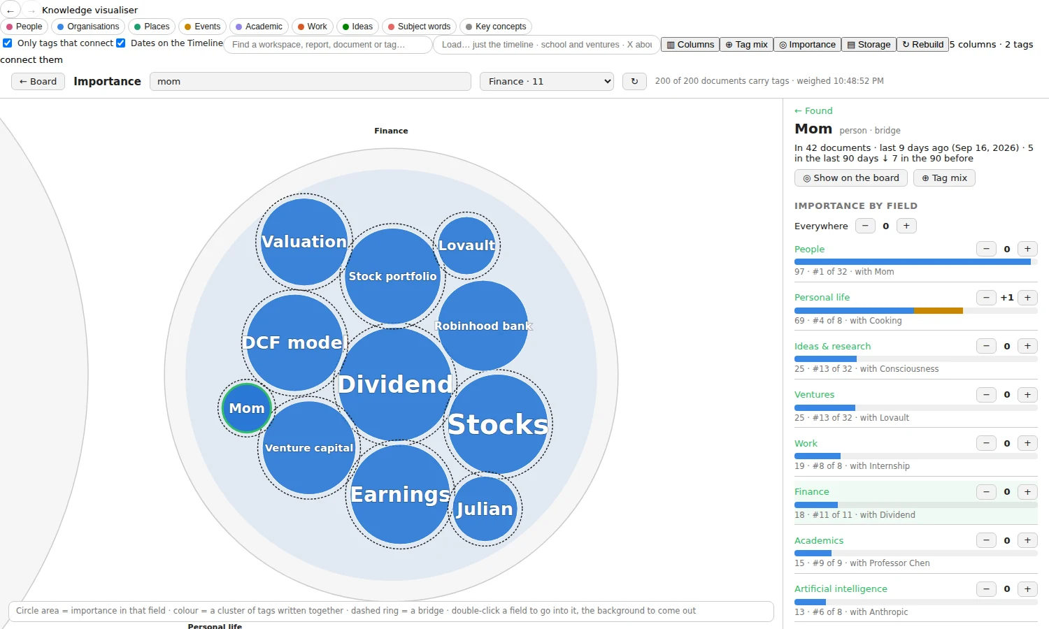Image resolution: width=1049 pixels, height=629 pixels.
Task: Decrease People importance with minus
Action: click(986, 249)
